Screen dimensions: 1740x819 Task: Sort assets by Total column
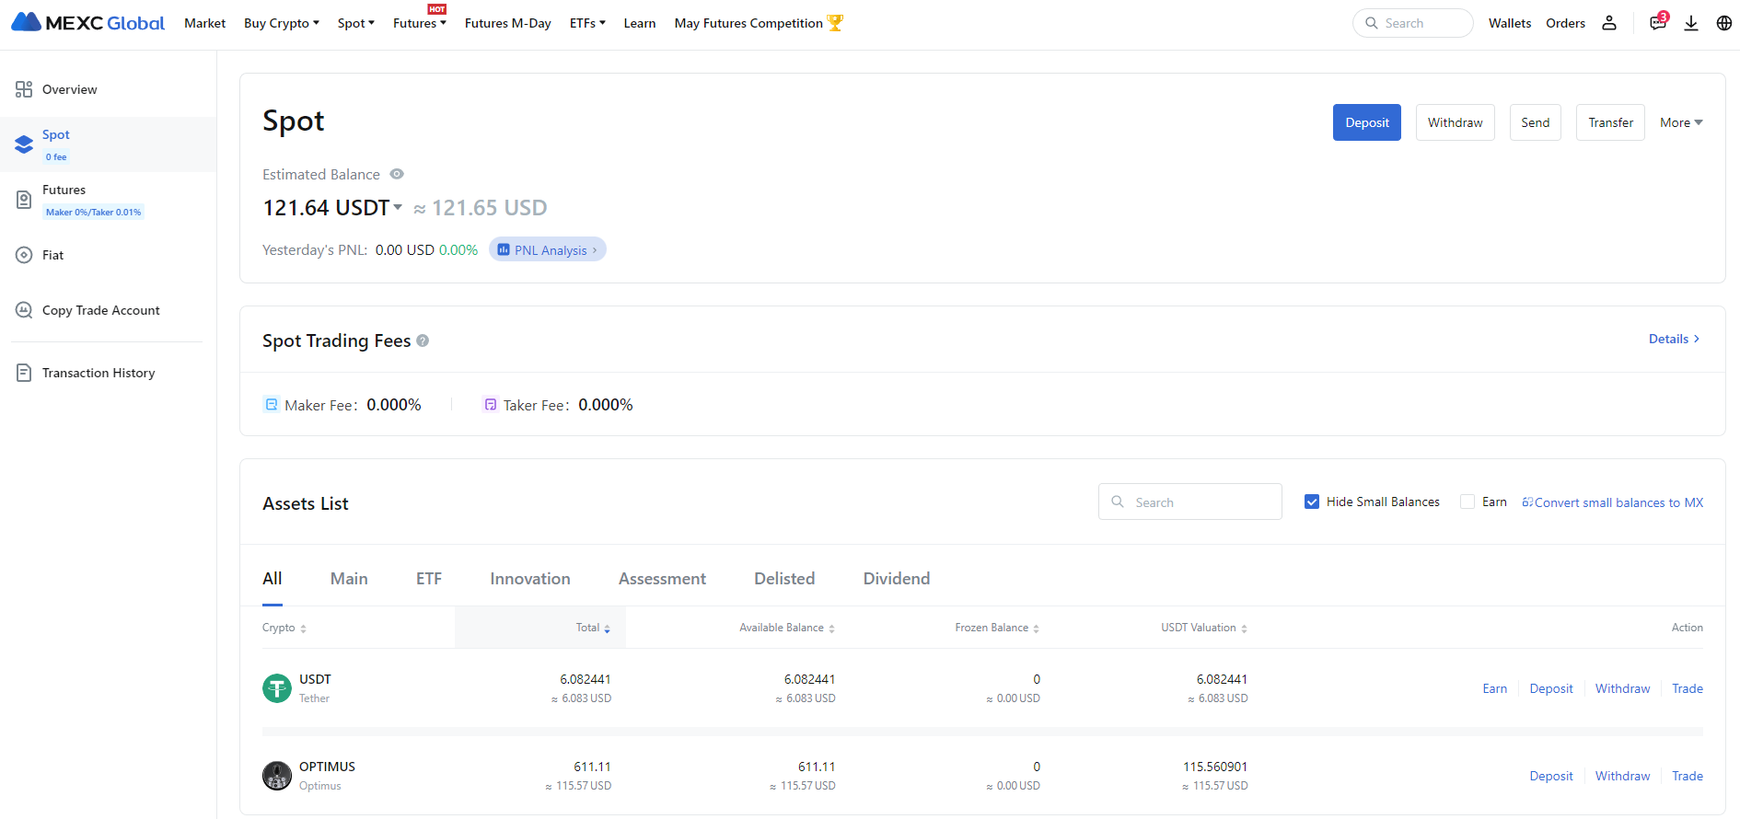coord(593,628)
